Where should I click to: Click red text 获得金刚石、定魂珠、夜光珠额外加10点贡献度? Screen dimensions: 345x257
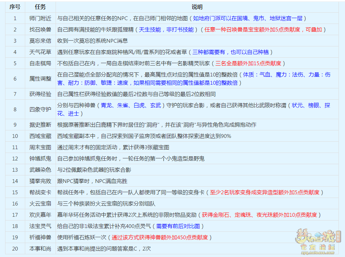[x=259, y=215]
